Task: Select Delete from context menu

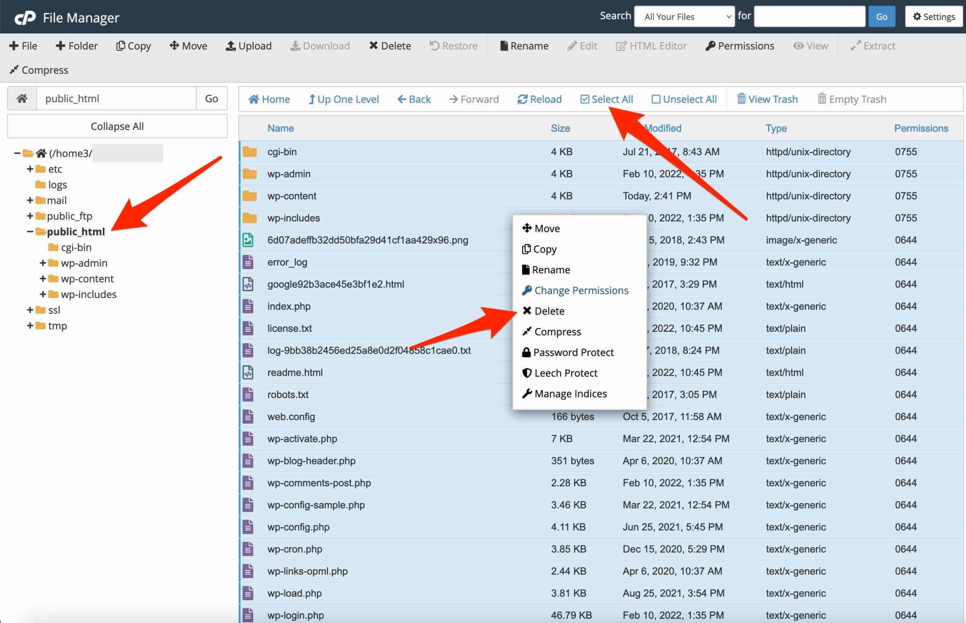Action: (x=549, y=310)
